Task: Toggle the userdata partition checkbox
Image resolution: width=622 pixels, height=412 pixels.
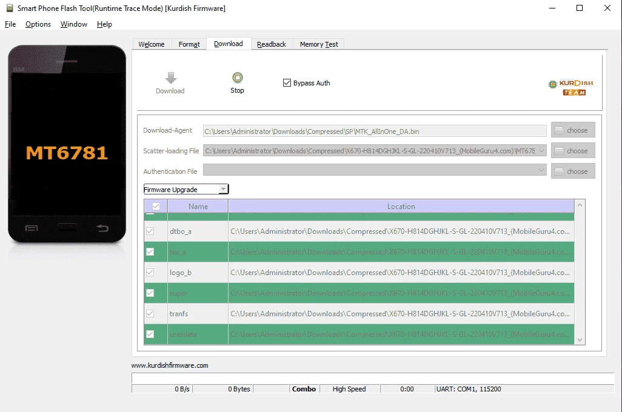Action: pyautogui.click(x=150, y=334)
